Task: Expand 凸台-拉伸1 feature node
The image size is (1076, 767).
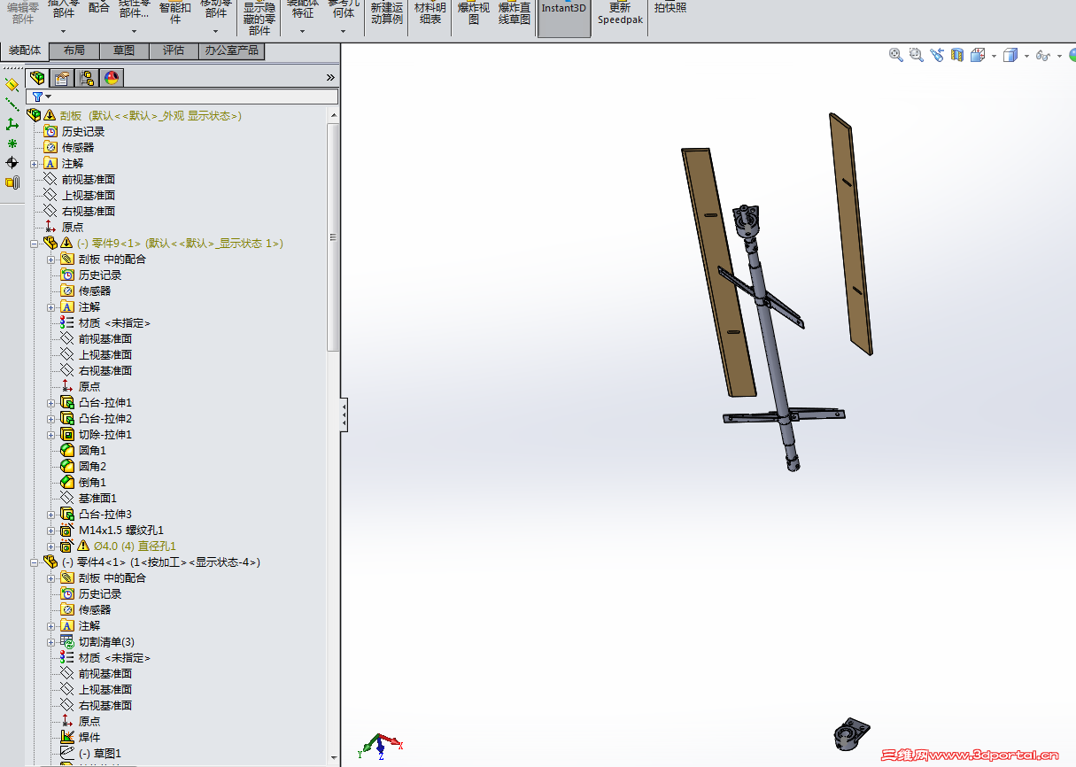Action: pos(51,402)
